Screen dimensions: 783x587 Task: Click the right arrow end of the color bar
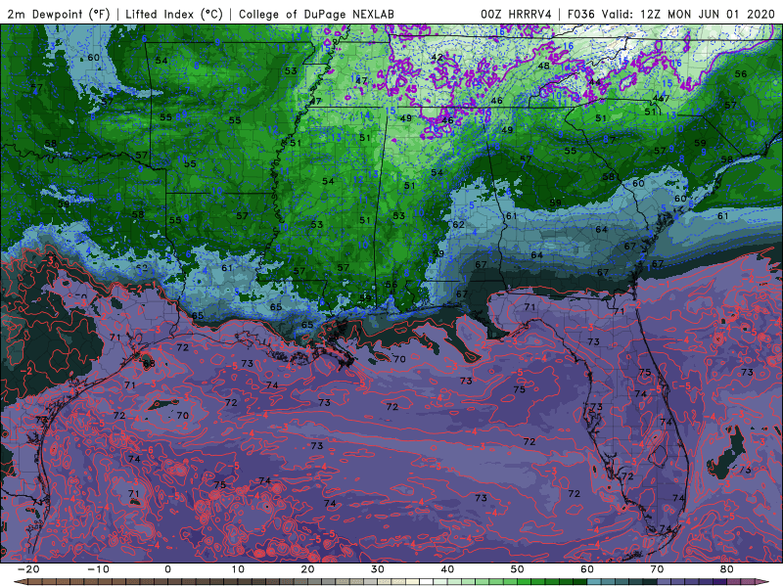point(764,582)
